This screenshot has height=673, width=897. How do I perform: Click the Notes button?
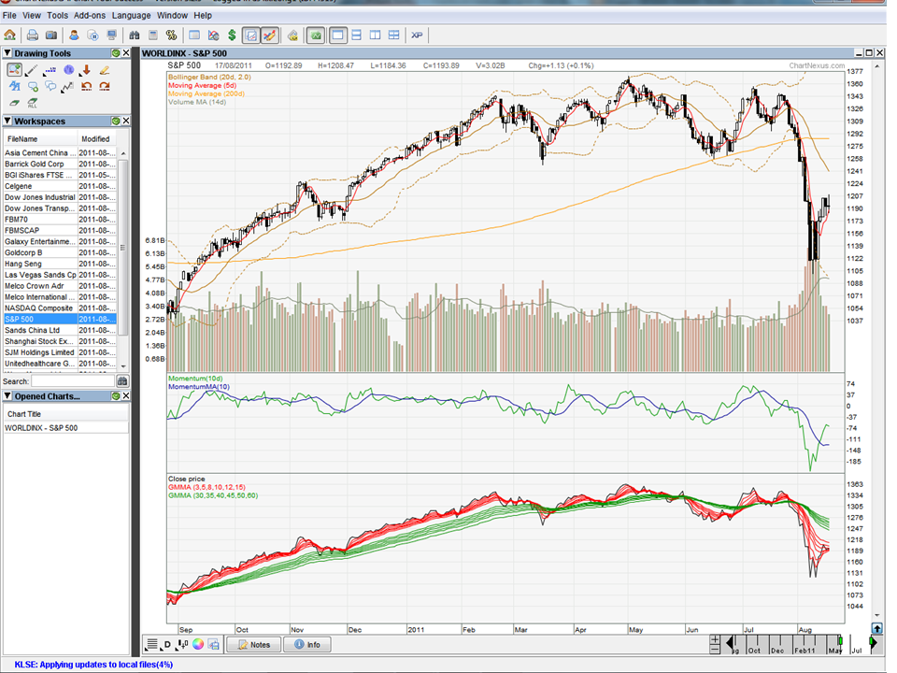[253, 644]
